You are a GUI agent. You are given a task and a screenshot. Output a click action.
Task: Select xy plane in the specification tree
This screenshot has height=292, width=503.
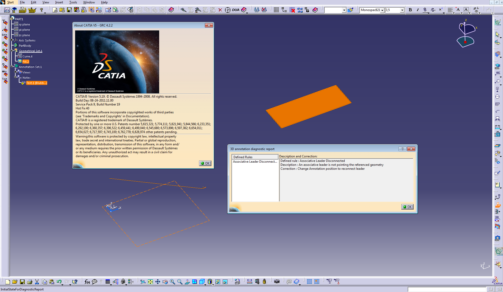[24, 24]
